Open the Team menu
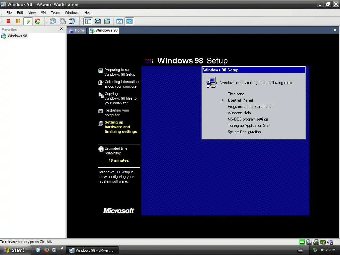The height and width of the screenshot is (255, 340). (x=55, y=13)
